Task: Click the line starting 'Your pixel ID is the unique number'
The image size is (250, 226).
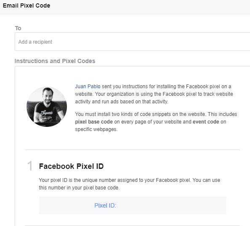Action: (x=130, y=180)
